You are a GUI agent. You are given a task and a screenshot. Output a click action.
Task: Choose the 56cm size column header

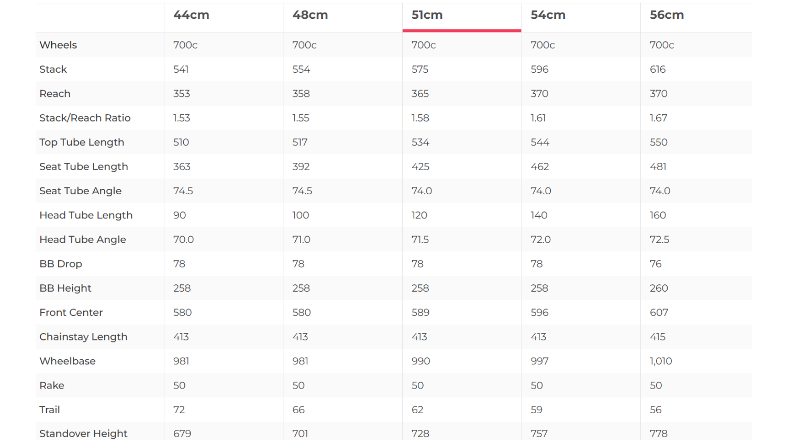tap(667, 15)
